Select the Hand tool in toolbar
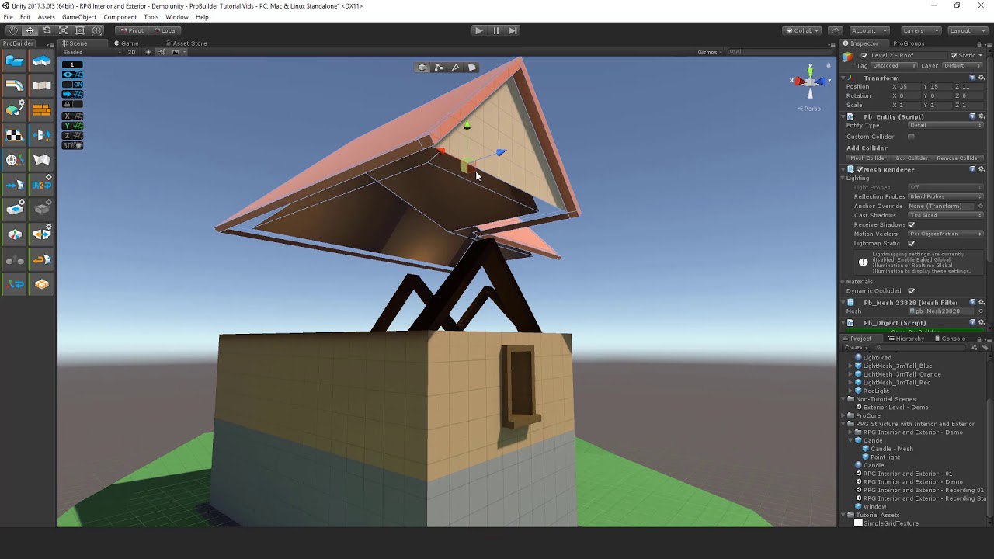The height and width of the screenshot is (559, 994). 13,30
